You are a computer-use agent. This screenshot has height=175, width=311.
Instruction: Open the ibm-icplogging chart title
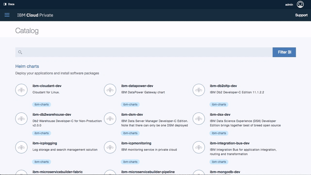coord(45,143)
